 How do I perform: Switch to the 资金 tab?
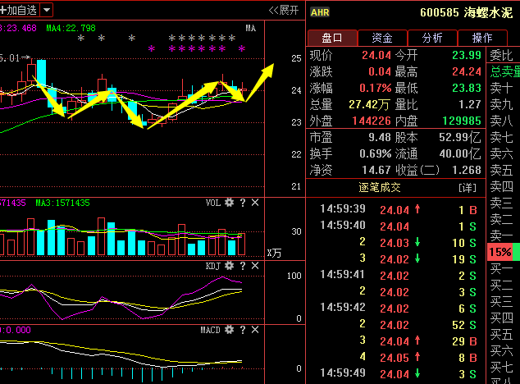(381, 38)
